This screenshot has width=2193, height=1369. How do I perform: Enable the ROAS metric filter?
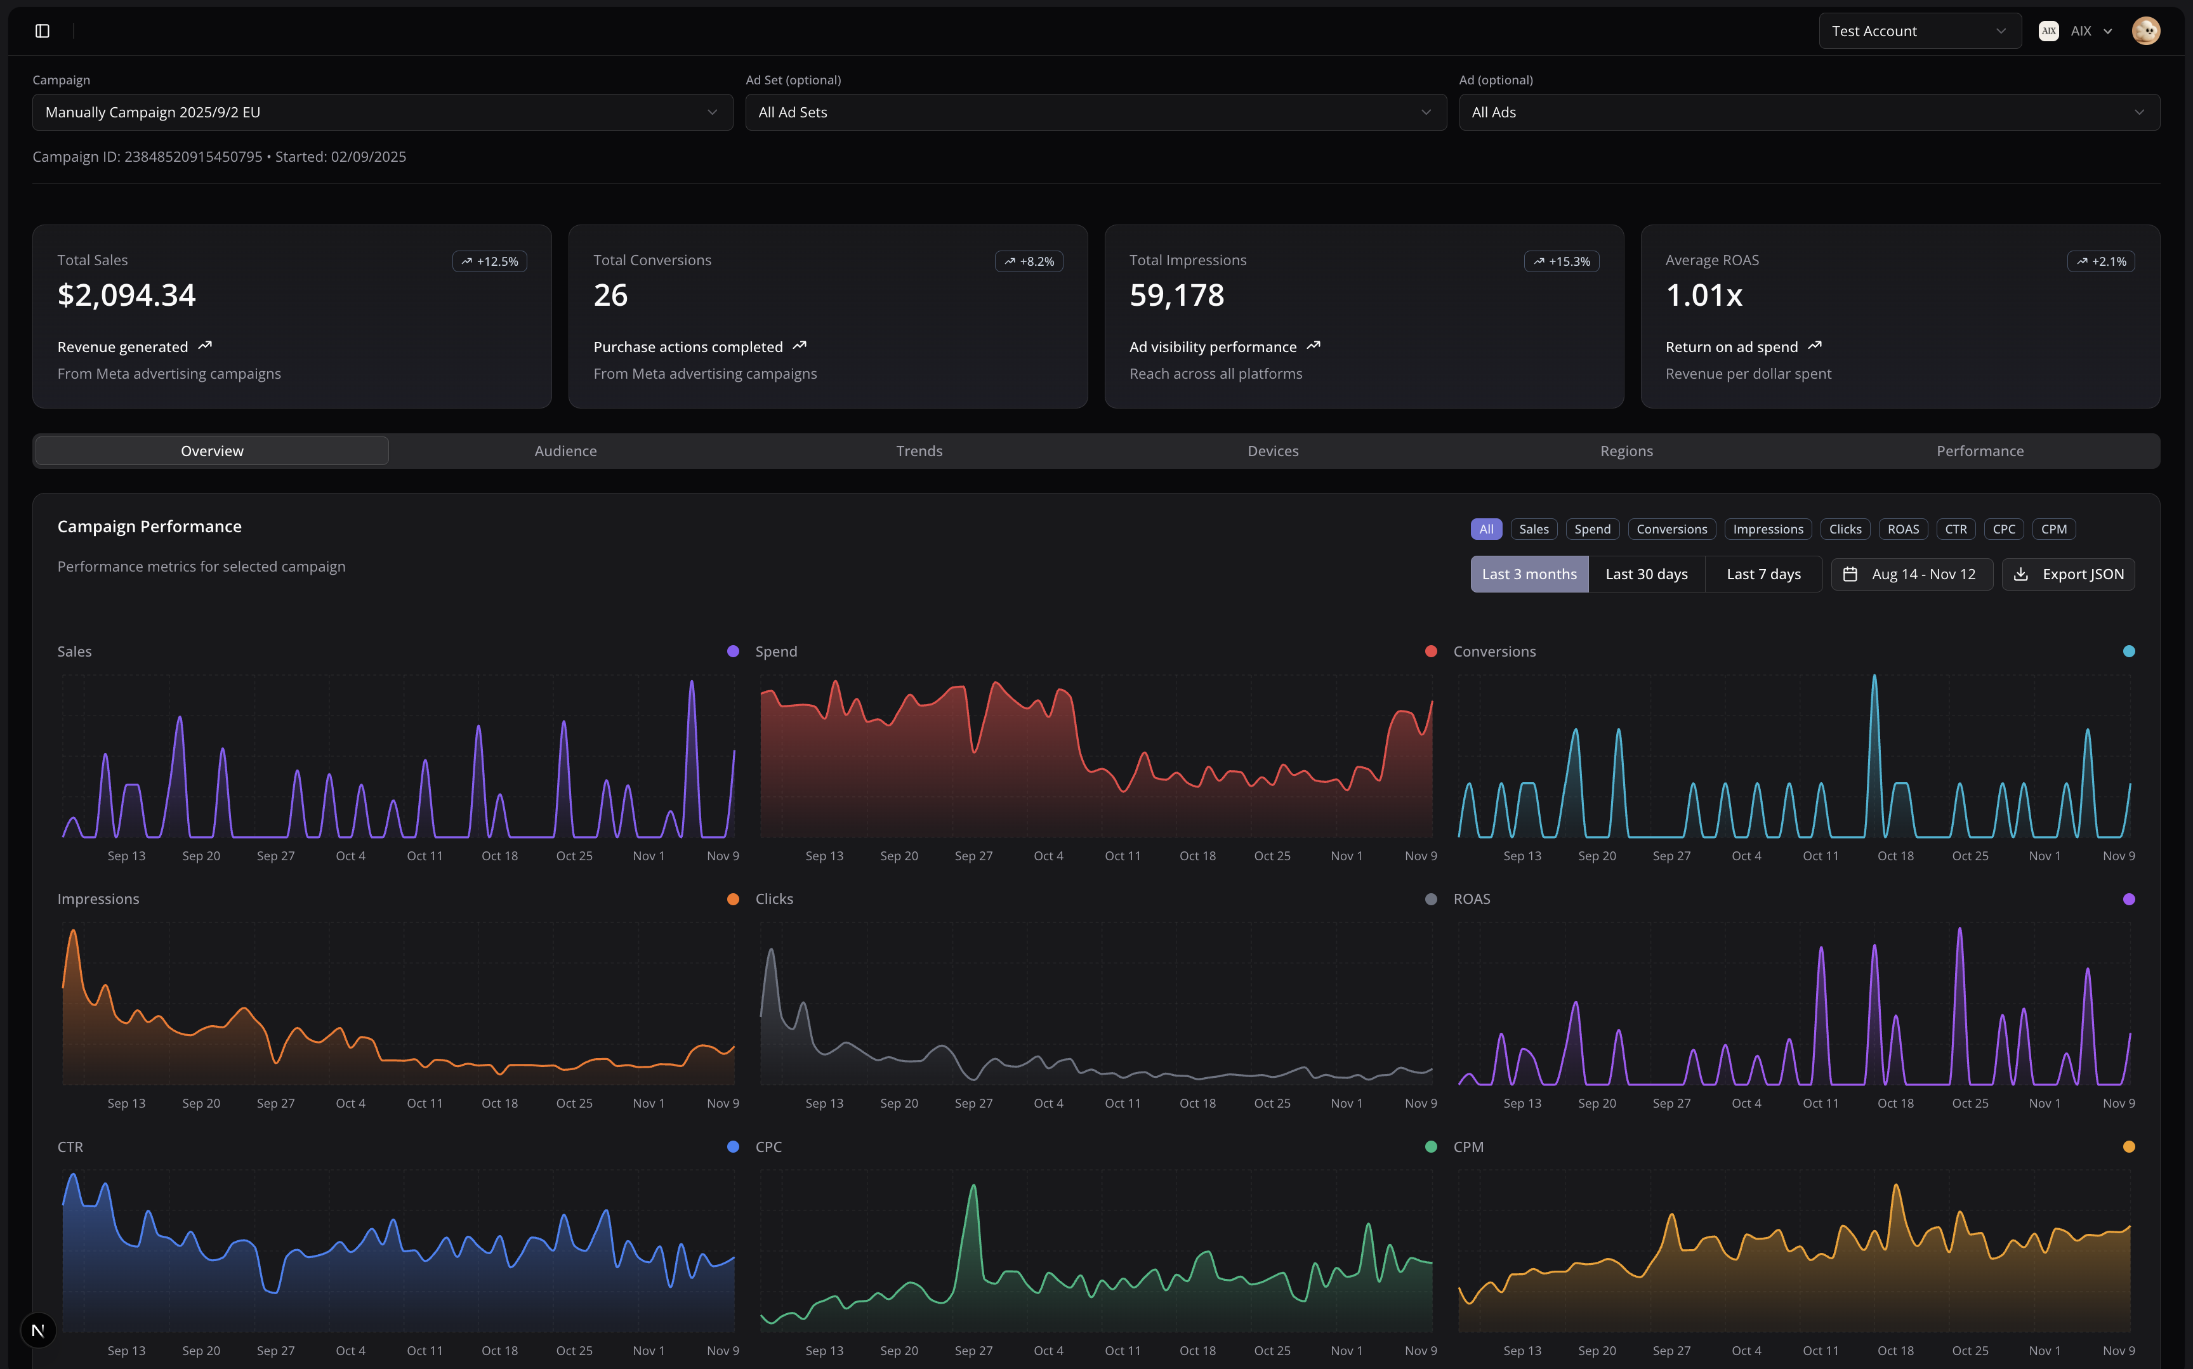click(1903, 529)
